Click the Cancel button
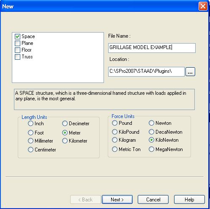The height and width of the screenshot is (209, 210). click(153, 200)
